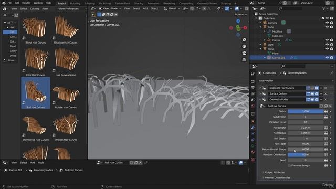Select Rotate Hair Curves asset
The image size is (336, 189).
[x=66, y=93]
